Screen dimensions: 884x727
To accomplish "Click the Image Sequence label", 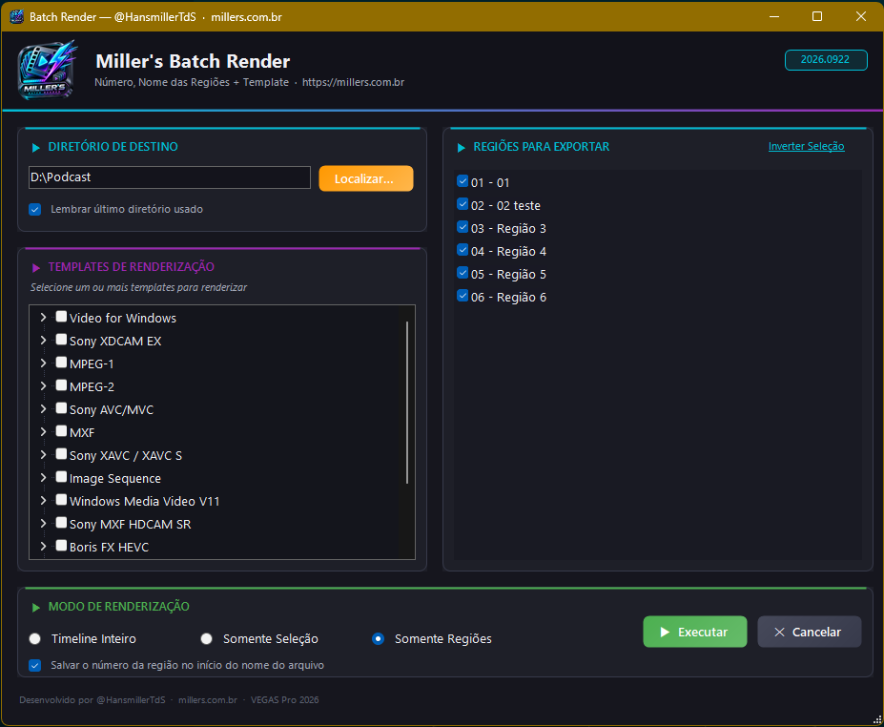I will click(115, 478).
